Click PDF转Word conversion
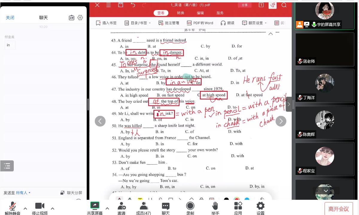This screenshot has width=359, height=215. click(x=200, y=23)
